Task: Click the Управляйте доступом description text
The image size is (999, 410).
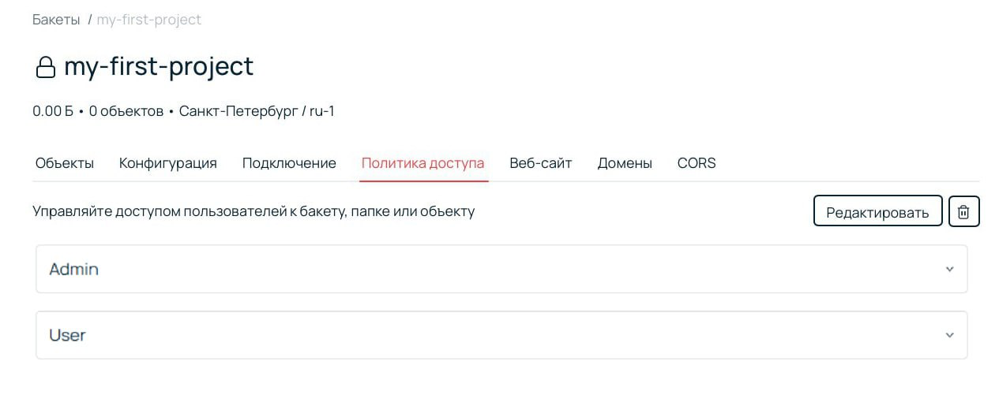Action: click(x=254, y=211)
